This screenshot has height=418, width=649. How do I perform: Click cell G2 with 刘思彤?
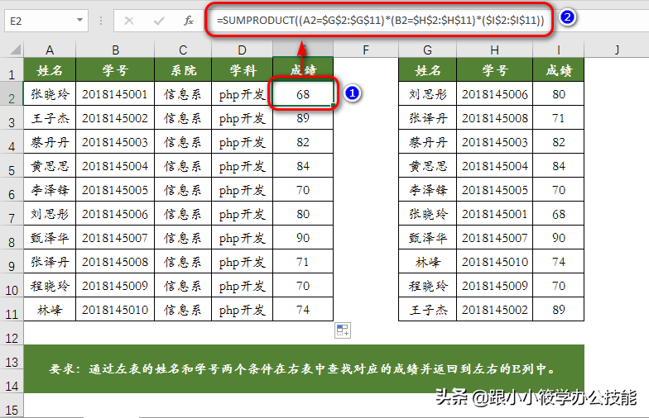coord(427,94)
